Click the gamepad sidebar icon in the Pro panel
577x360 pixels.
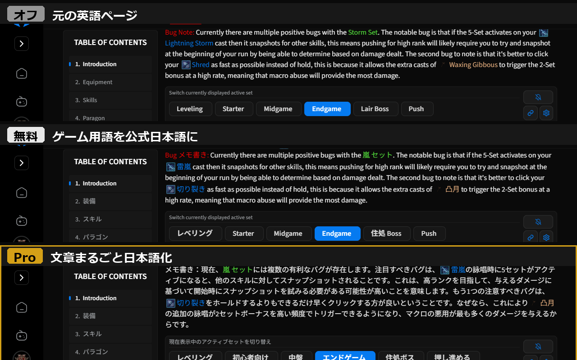pos(22,336)
